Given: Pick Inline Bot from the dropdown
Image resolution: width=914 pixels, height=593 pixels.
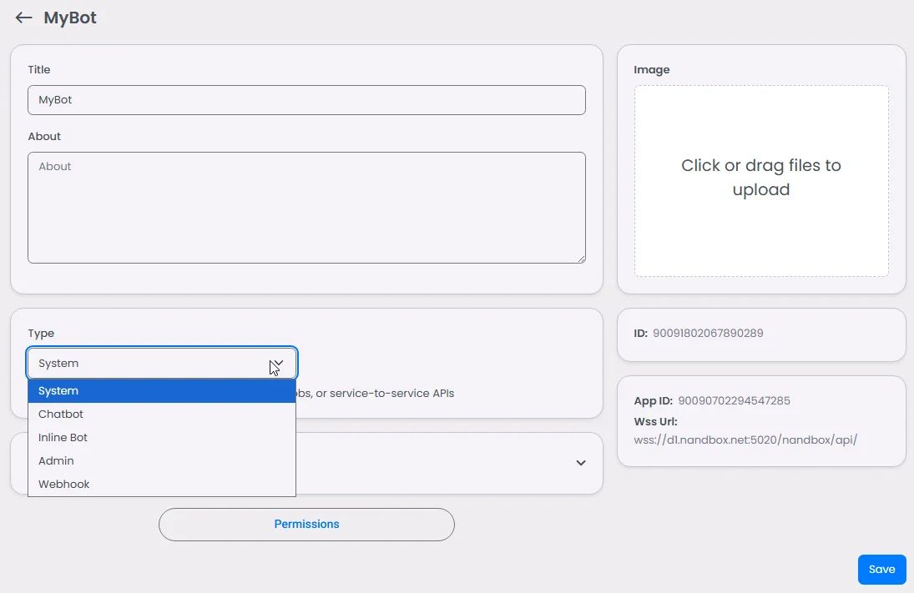Looking at the screenshot, I should (161, 438).
